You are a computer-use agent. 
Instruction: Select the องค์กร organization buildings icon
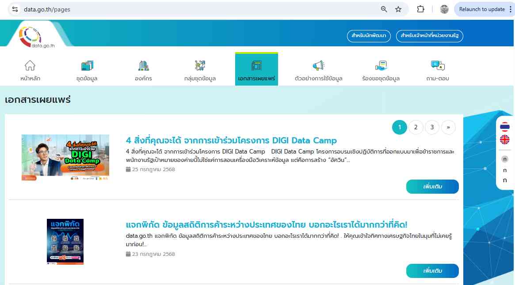(x=144, y=66)
